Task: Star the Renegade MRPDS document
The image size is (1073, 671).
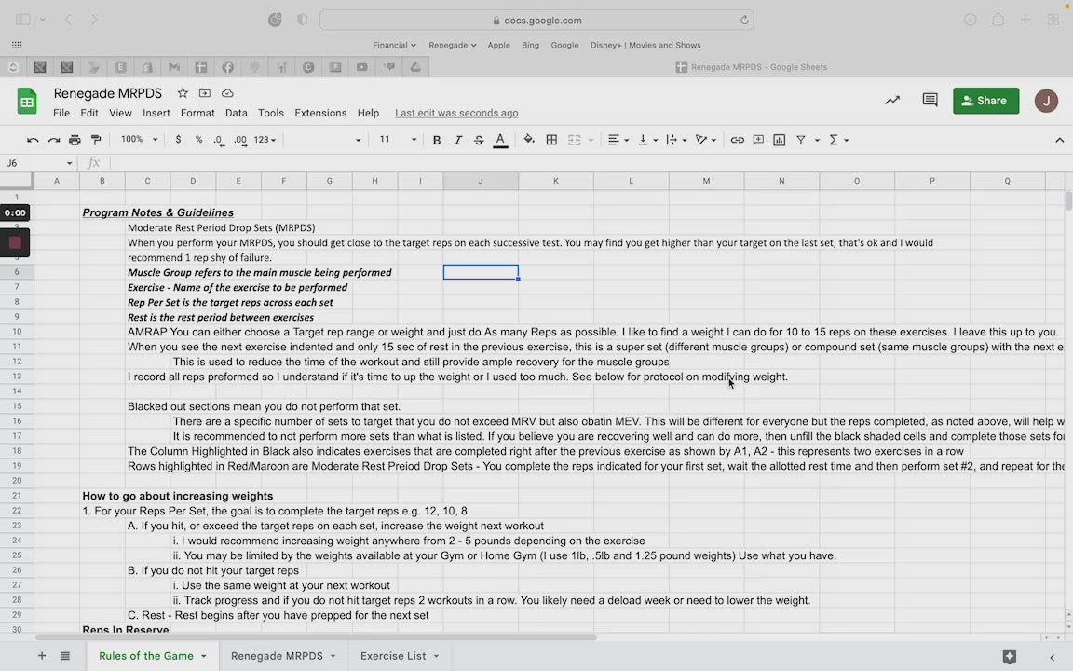Action: (x=183, y=93)
